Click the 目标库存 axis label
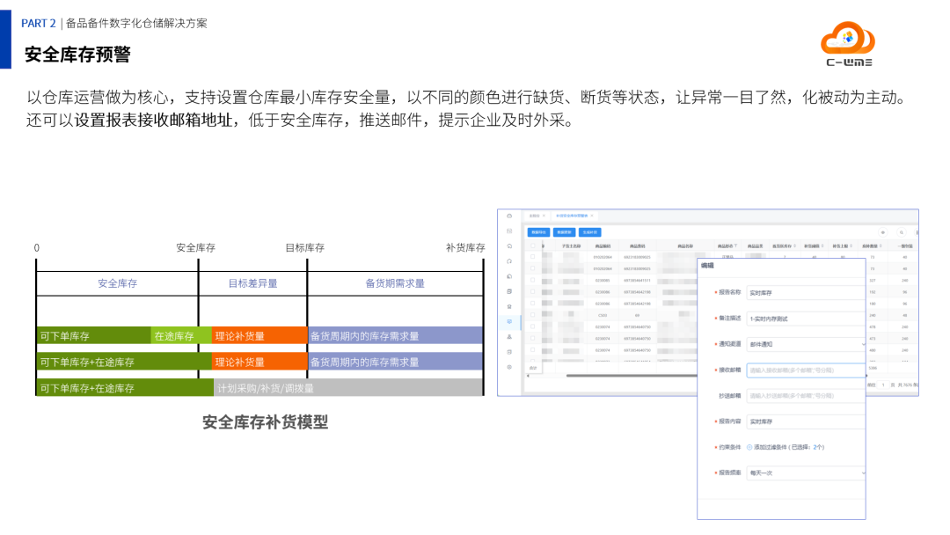The image size is (950, 535). point(304,248)
